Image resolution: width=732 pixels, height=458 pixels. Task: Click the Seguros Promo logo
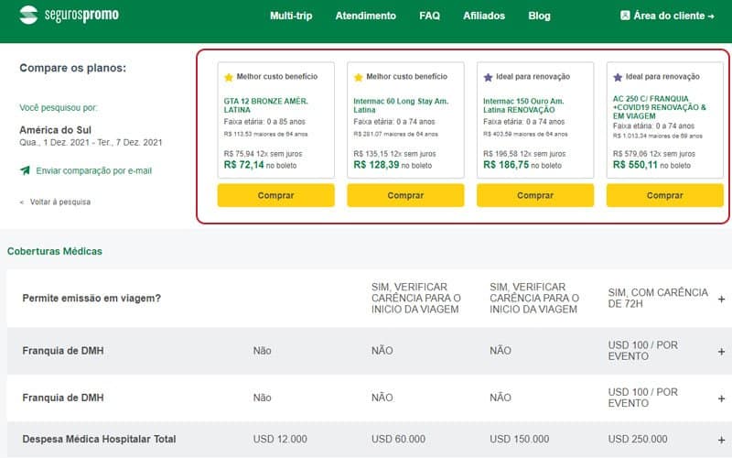point(70,15)
